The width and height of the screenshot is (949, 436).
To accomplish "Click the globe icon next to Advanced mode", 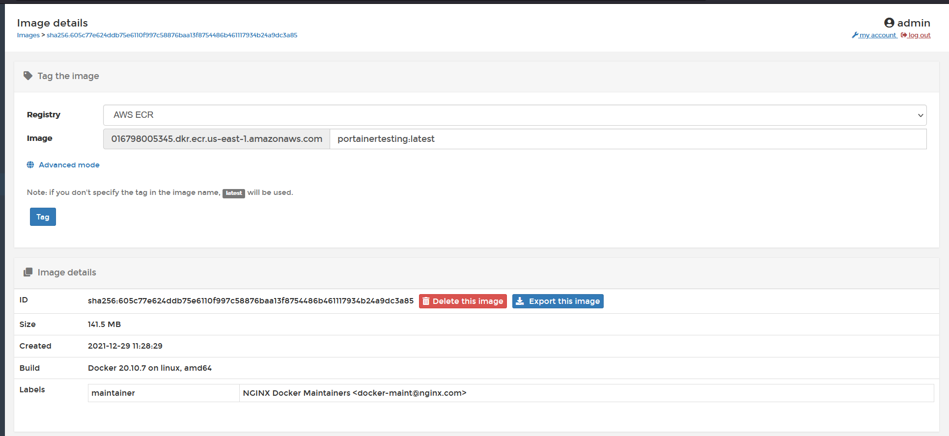I will [x=30, y=165].
